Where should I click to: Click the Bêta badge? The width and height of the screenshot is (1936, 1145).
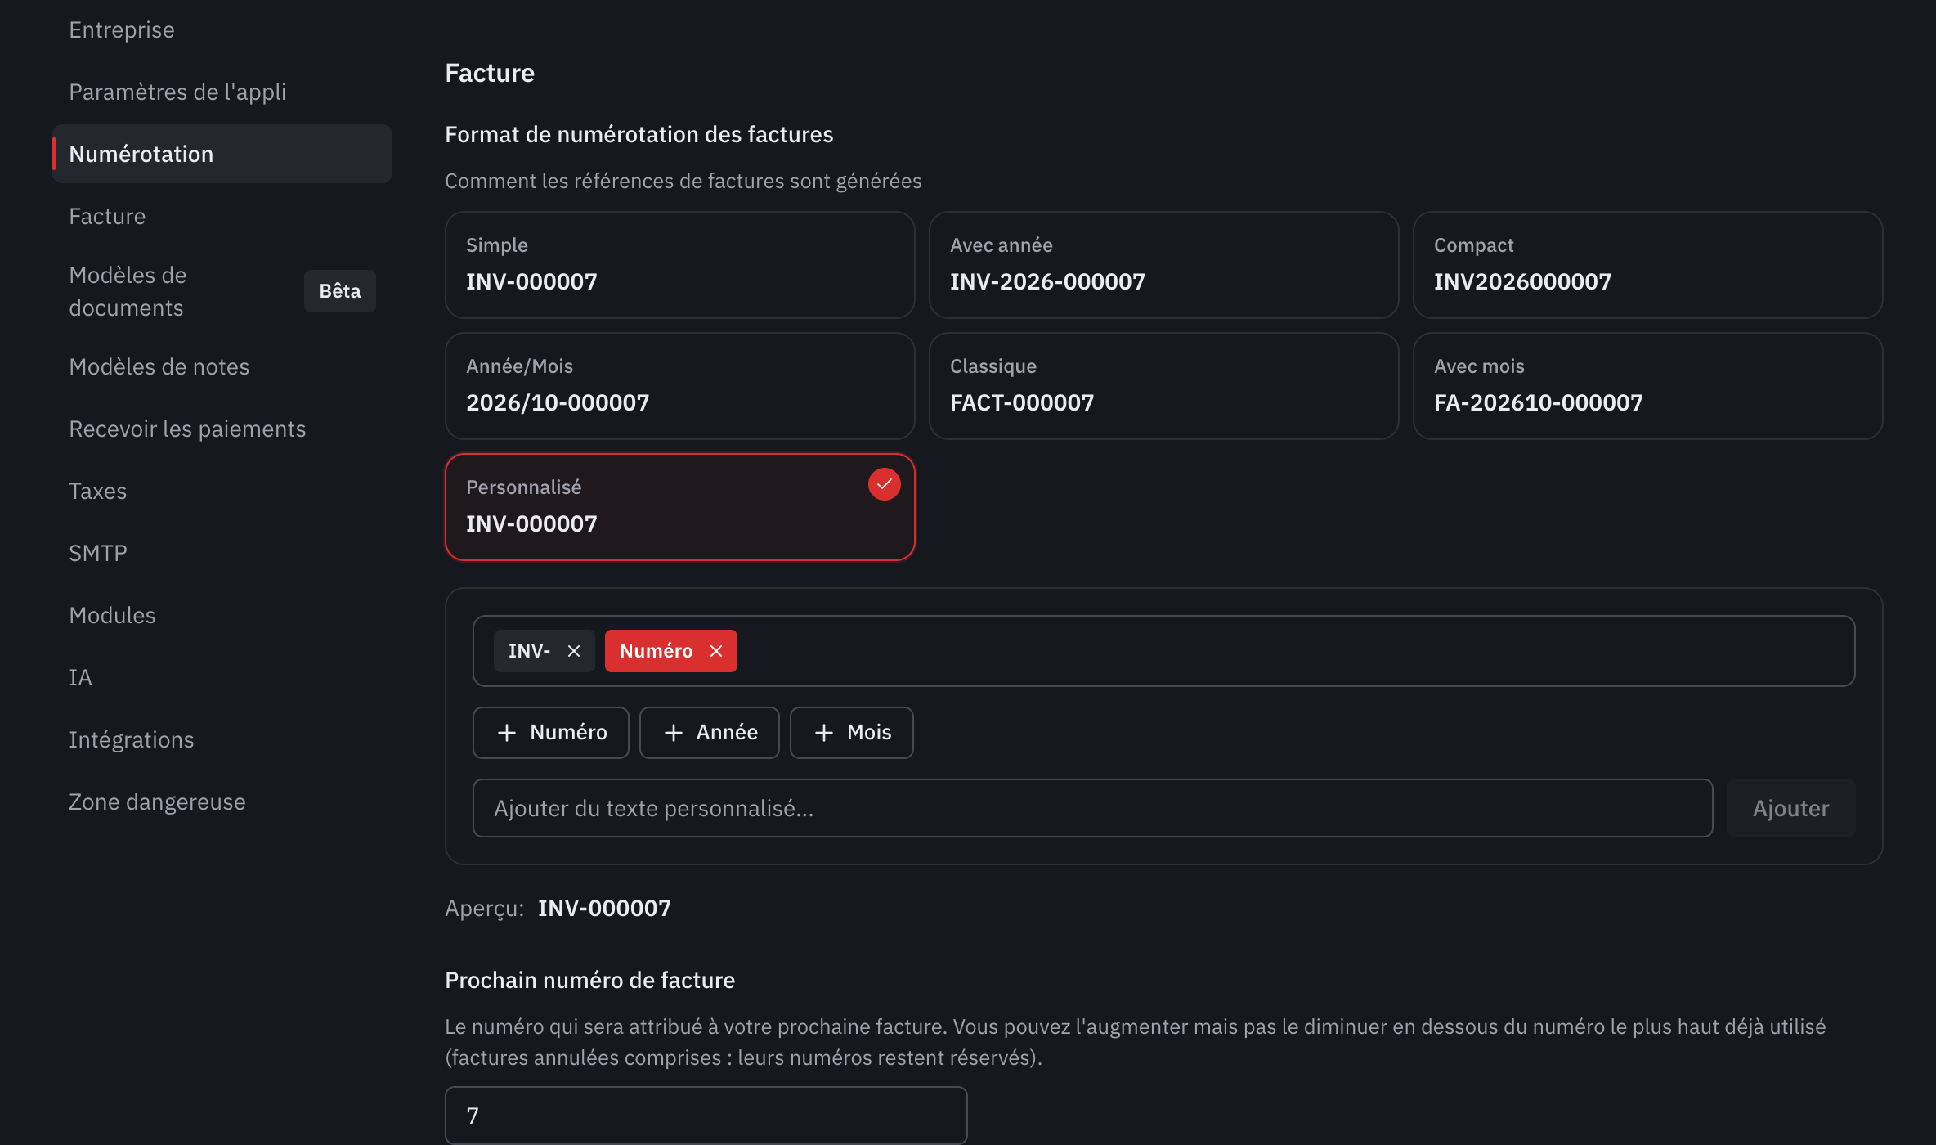340,291
